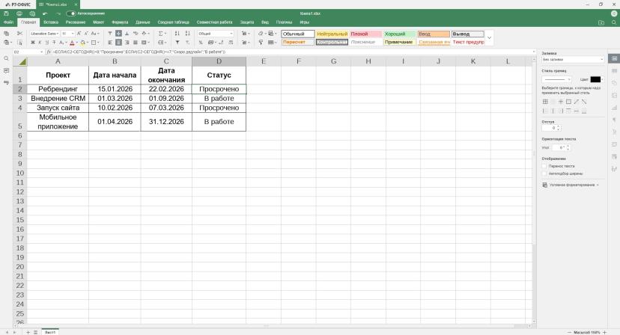Click the black border color swatch
Viewport: 620px width, 335px height.
pyautogui.click(x=595, y=79)
